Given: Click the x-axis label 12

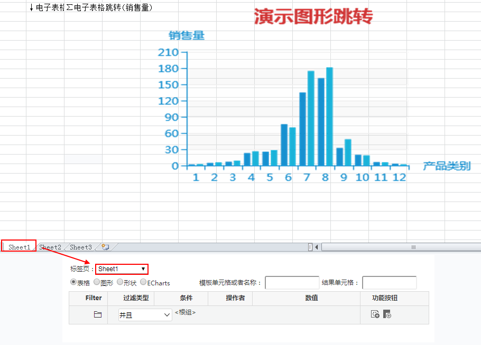Looking at the screenshot, I should pyautogui.click(x=399, y=177).
